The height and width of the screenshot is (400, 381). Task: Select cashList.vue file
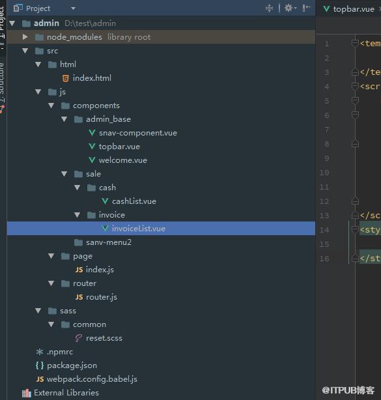click(134, 201)
